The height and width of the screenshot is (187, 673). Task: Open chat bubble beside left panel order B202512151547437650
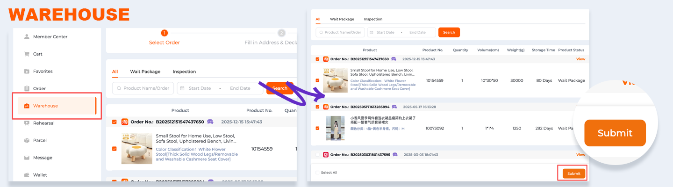click(x=210, y=122)
